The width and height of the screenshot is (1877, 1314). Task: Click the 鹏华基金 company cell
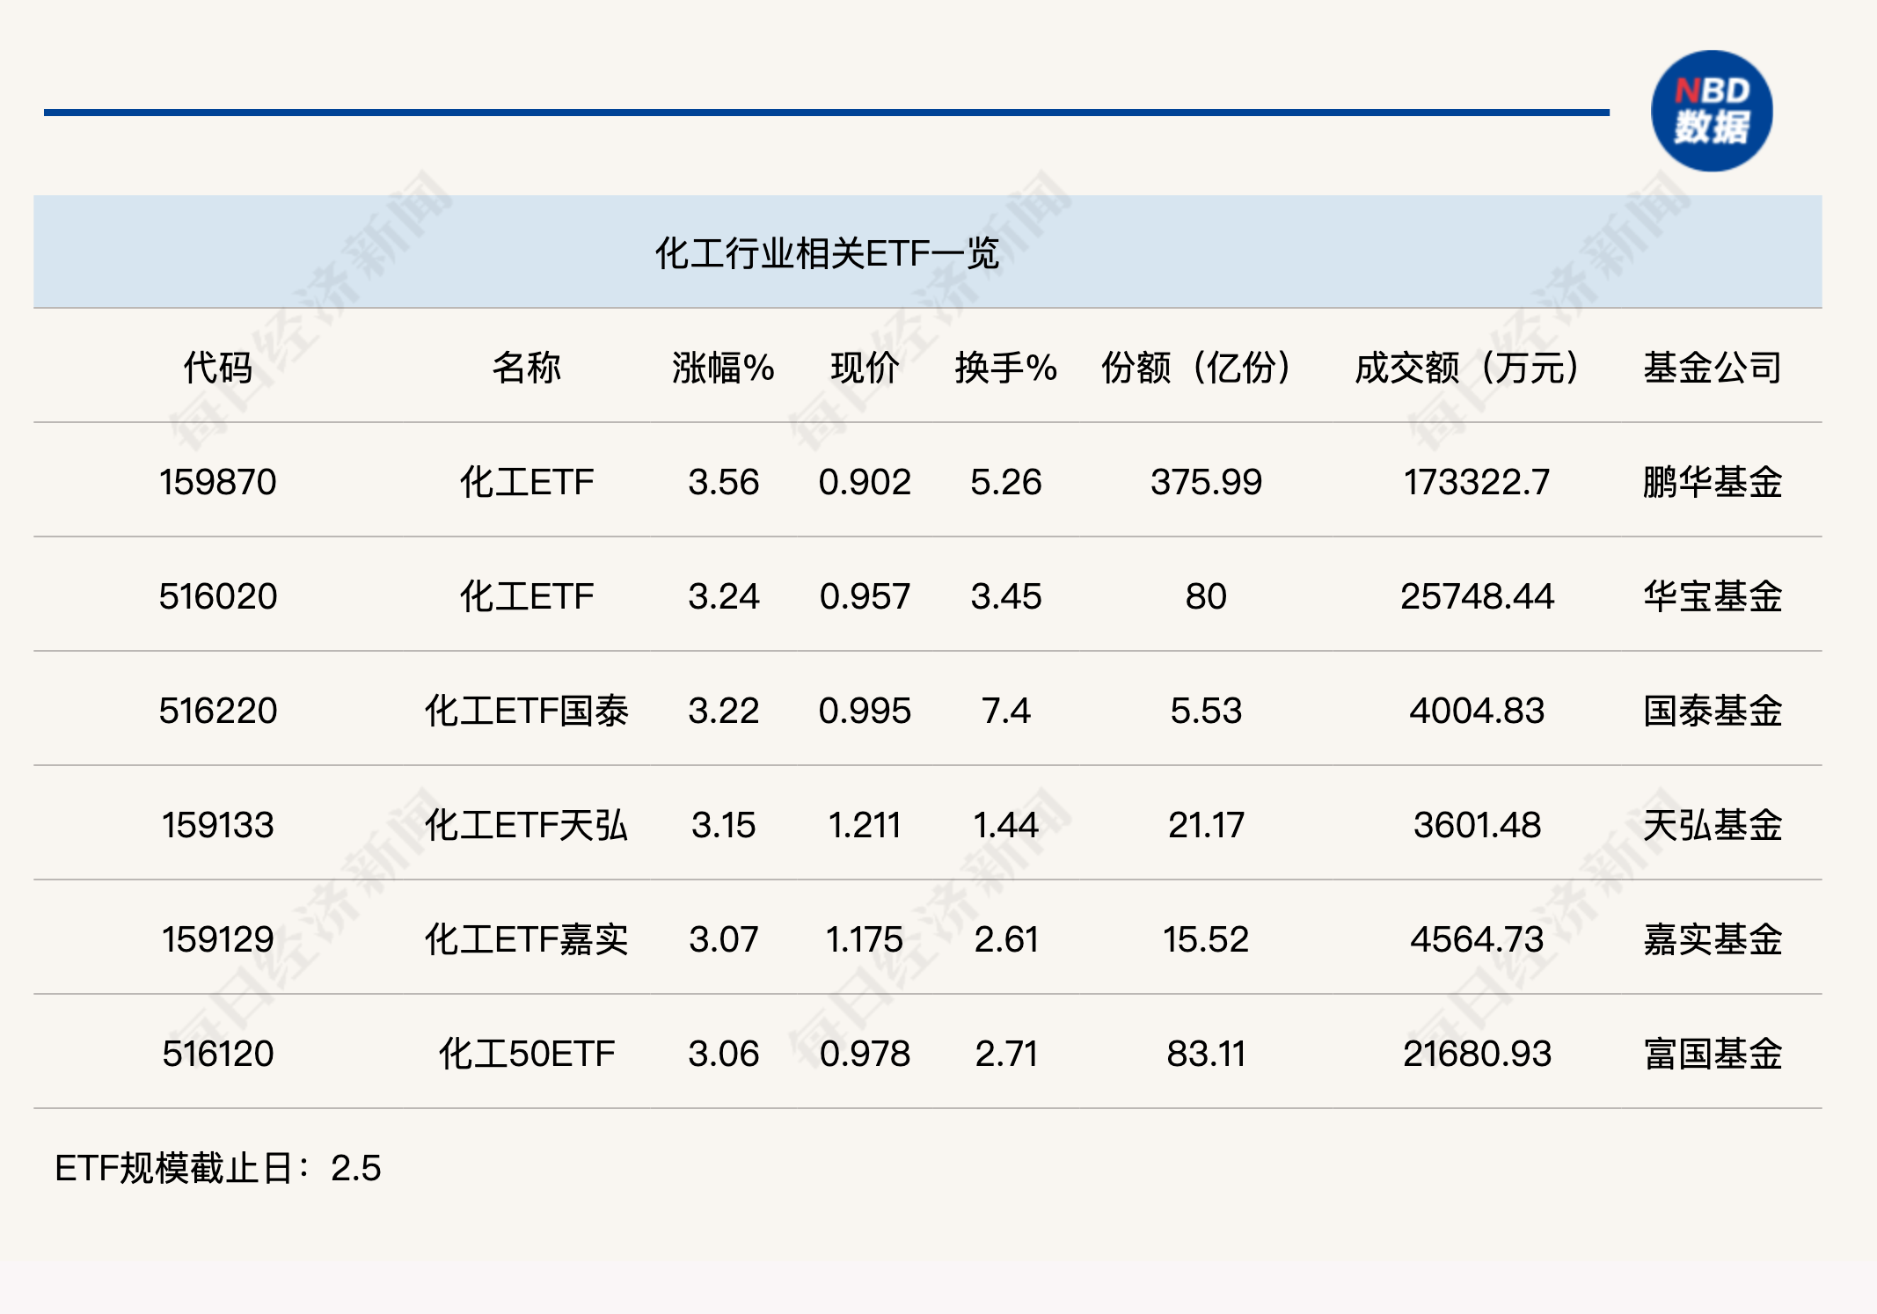pos(1712,482)
